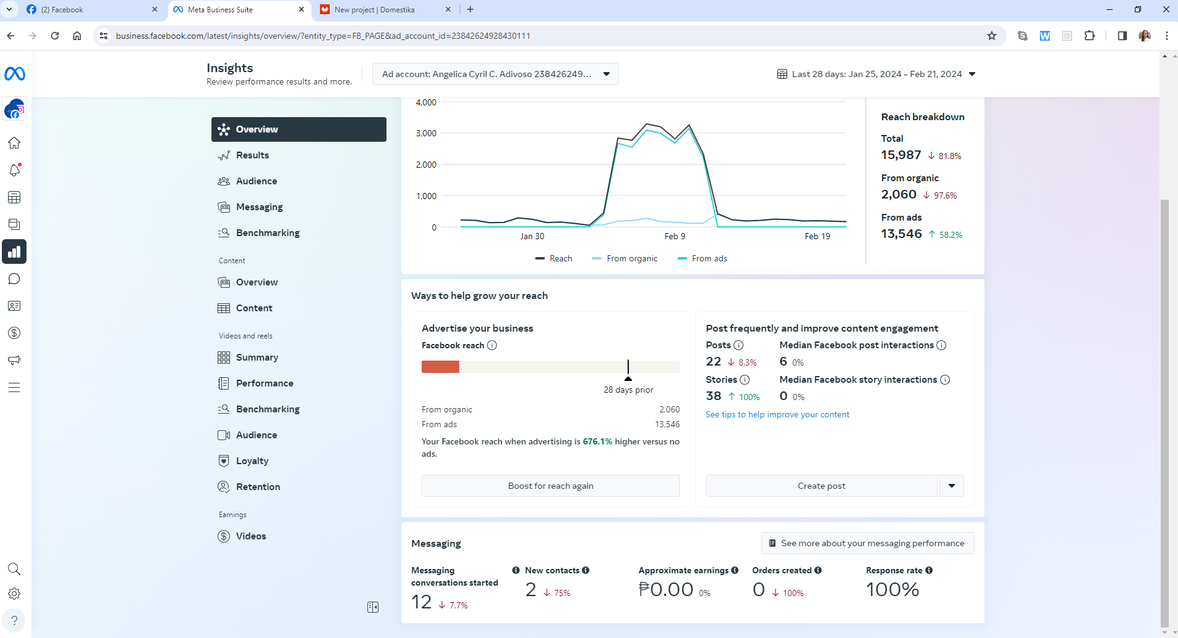
Task: Open Ads megaphone icon
Action: pyautogui.click(x=14, y=360)
